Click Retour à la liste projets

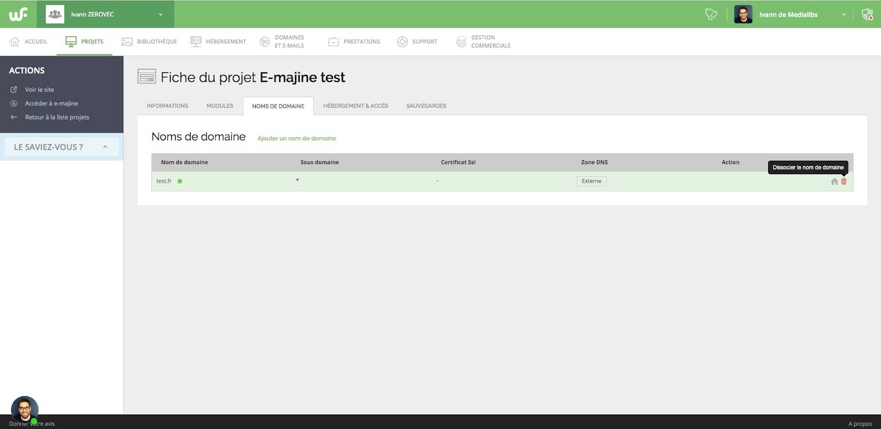pyautogui.click(x=57, y=117)
